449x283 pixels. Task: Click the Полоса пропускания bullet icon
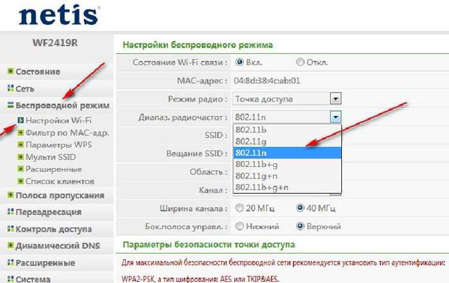(x=11, y=195)
